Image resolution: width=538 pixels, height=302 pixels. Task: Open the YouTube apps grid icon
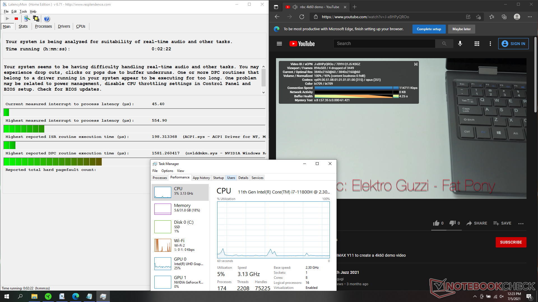pos(477,44)
